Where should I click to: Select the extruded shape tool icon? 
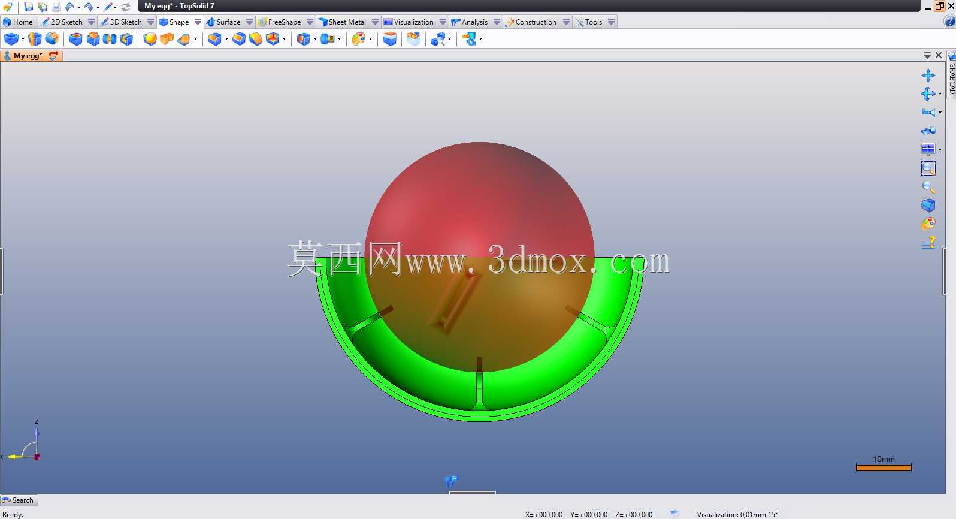[x=35, y=40]
